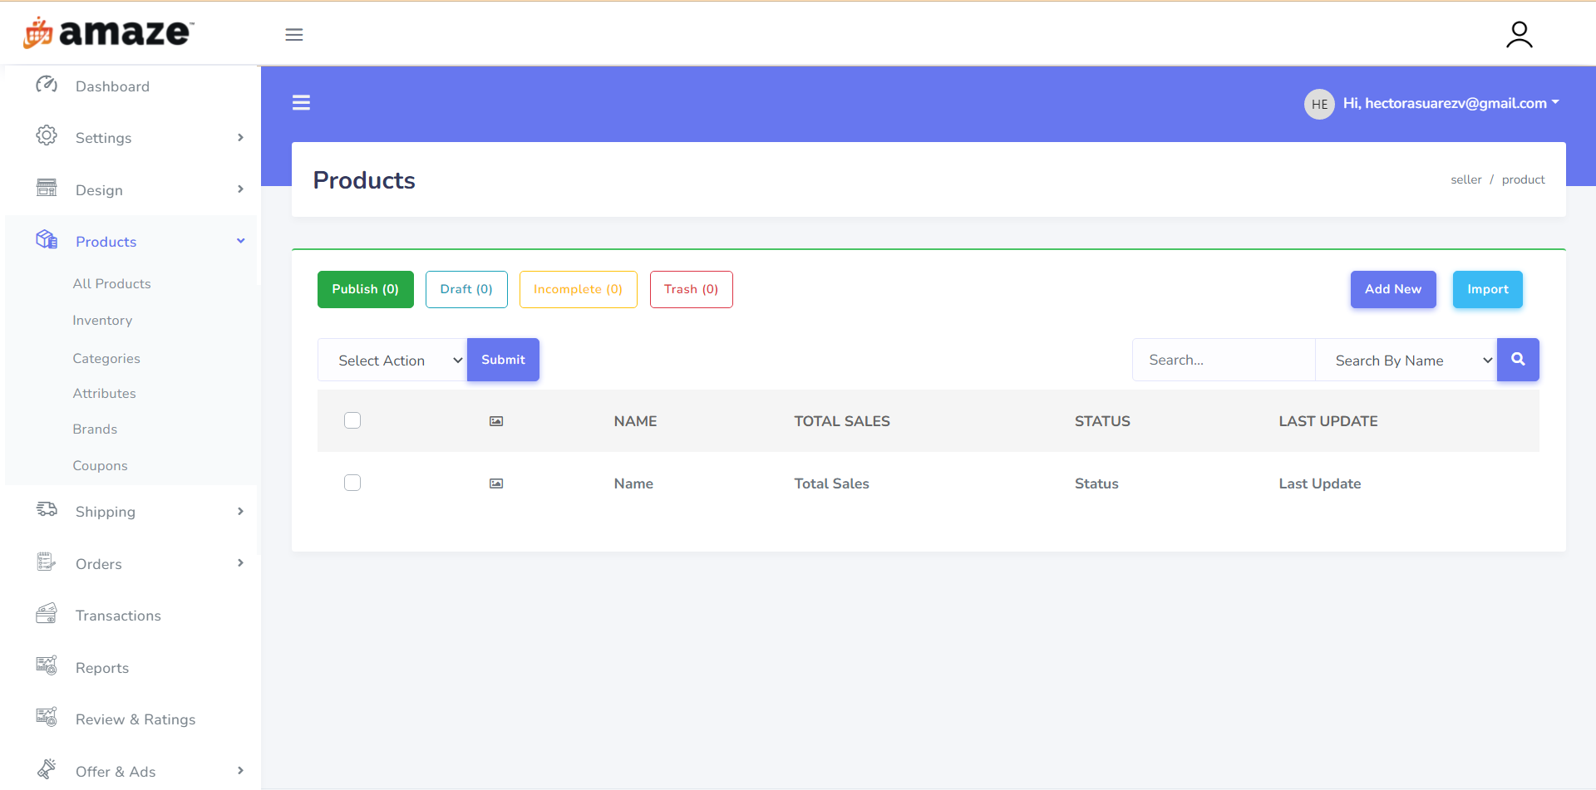Viewport: 1596px width, 790px height.
Task: Show Trash (0) products
Action: [692, 289]
